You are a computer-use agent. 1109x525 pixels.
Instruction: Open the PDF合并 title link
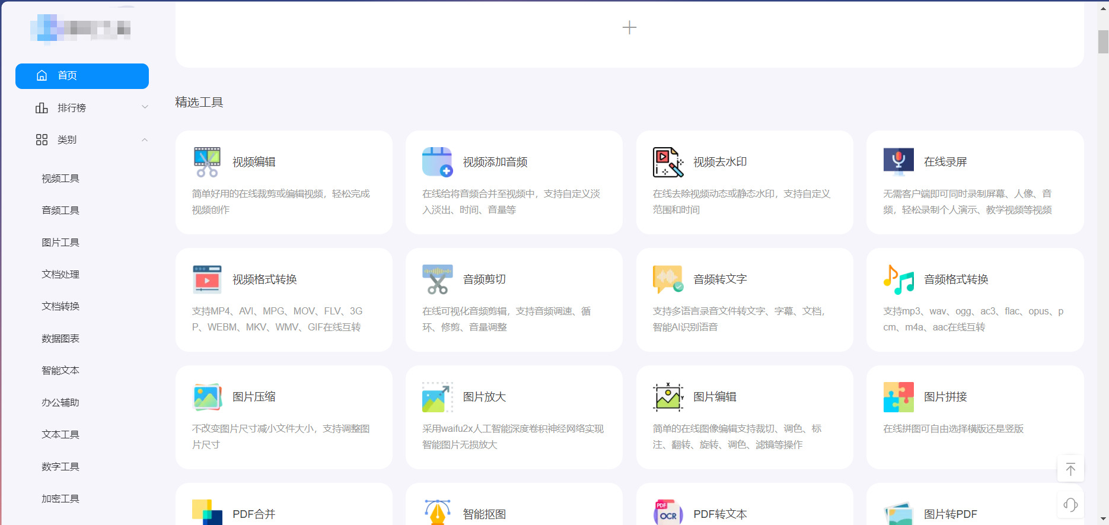pos(254,514)
